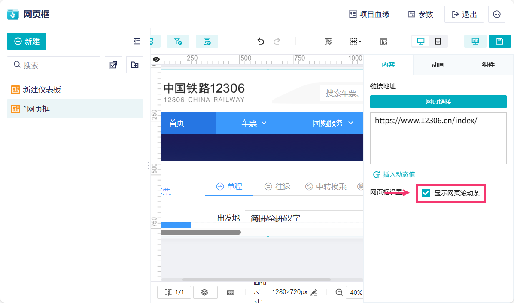Expand the 团购服务 menu in webpage
This screenshot has height=303, width=514.
point(333,123)
